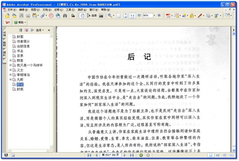This screenshot has height=161, width=239.
Task: Click the new bookmark icon
Action: (x=26, y=30)
